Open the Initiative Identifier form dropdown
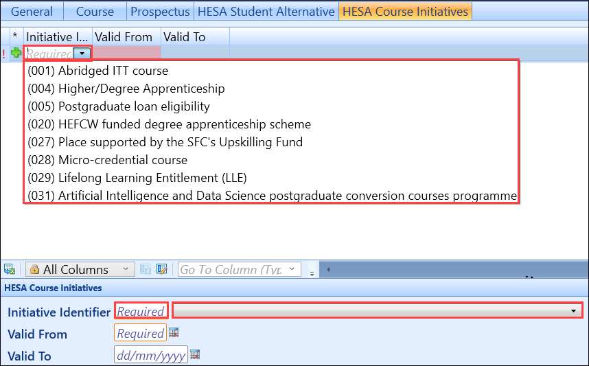The image size is (589, 366). [573, 311]
